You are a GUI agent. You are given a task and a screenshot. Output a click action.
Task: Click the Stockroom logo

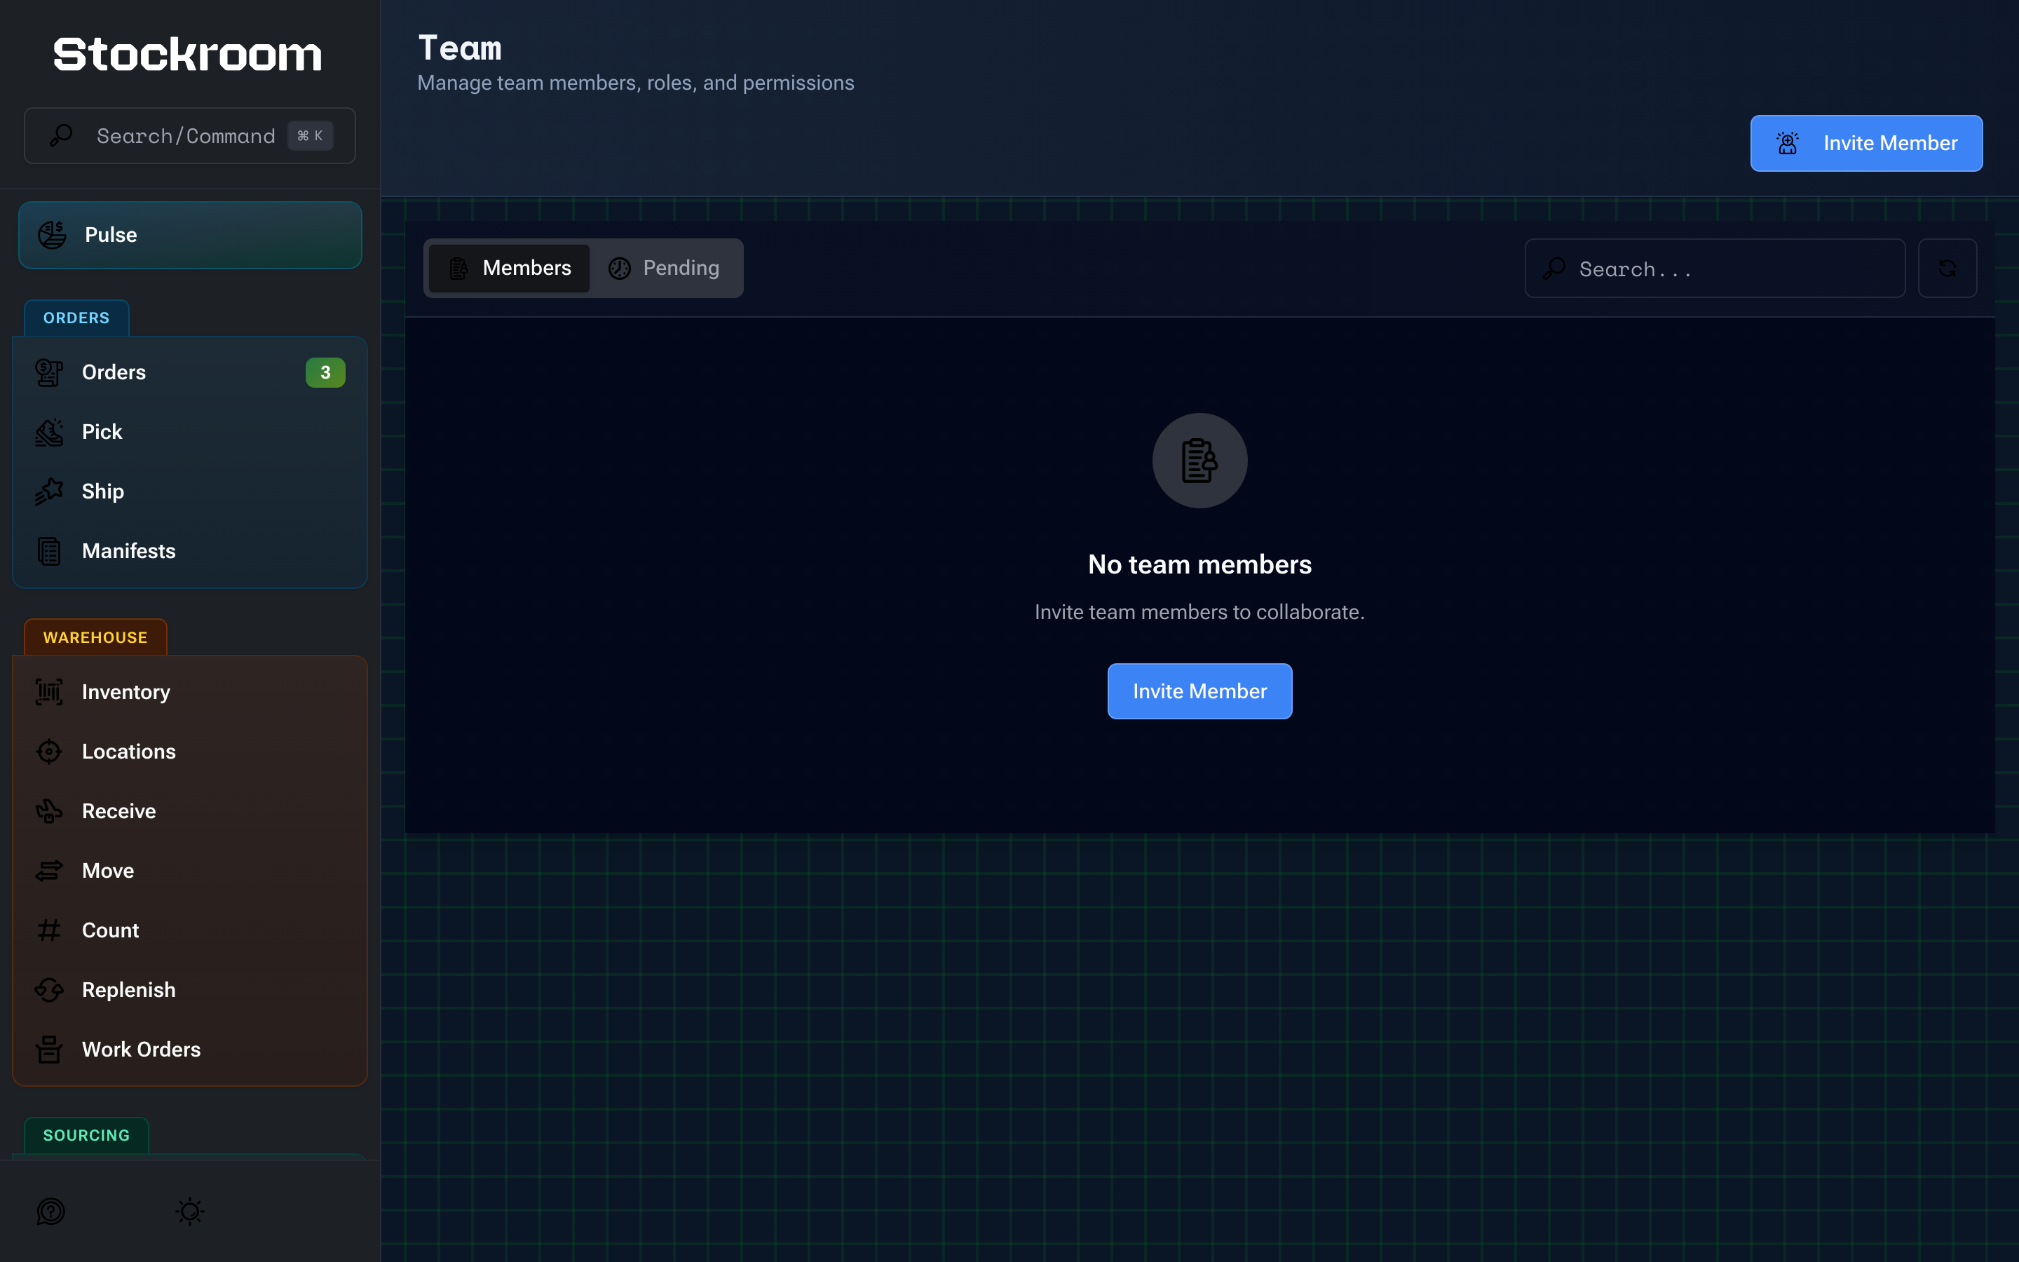point(188,54)
